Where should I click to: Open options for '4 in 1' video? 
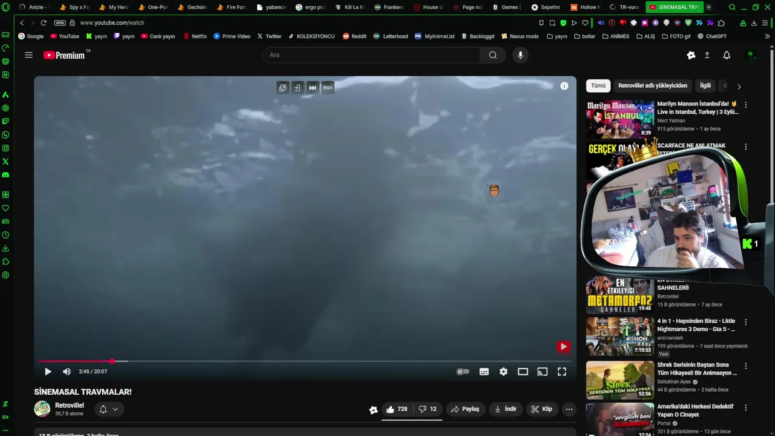click(745, 322)
